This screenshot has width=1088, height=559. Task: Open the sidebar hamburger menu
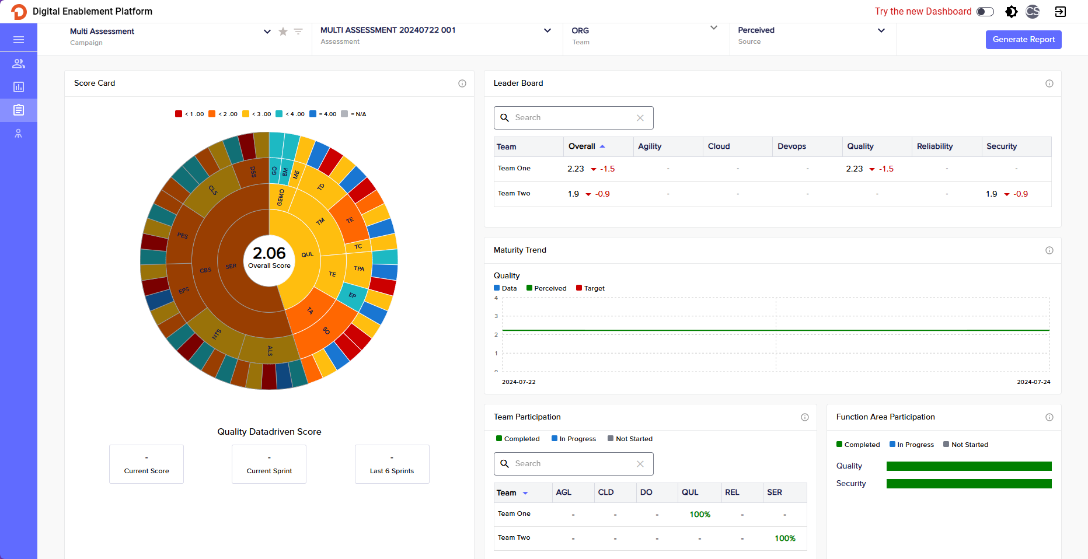[x=19, y=39]
